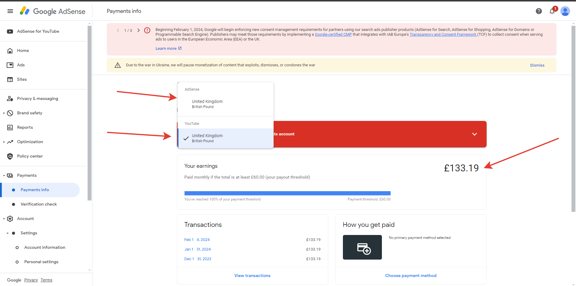Open the Terms footer link
The height and width of the screenshot is (286, 576).
tap(46, 280)
